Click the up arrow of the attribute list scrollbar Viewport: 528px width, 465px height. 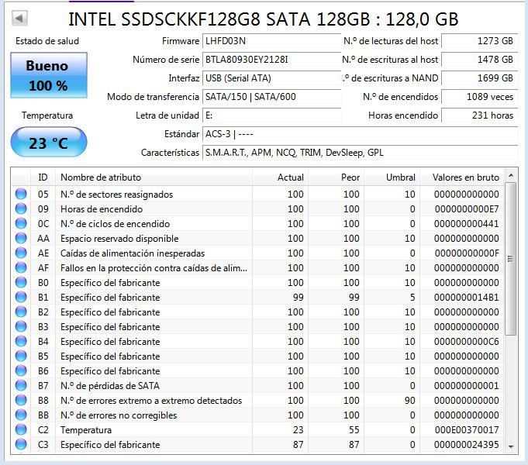tap(511, 175)
